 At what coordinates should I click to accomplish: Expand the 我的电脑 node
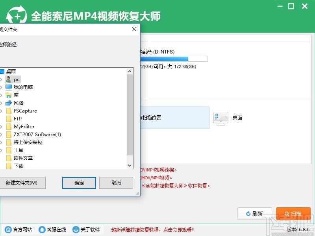click(x=1, y=87)
